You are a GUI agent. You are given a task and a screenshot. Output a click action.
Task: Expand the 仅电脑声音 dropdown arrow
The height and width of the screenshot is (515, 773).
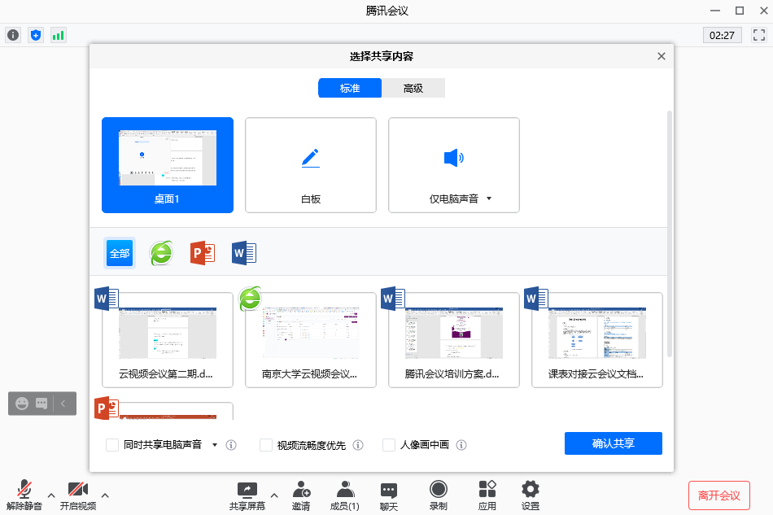point(489,199)
